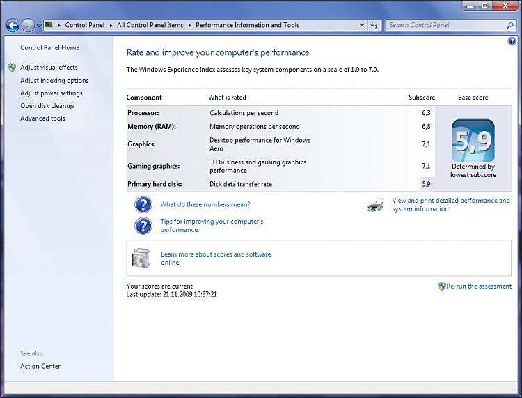Select the Gaming graphics row label
The image size is (522, 398).
pos(154,166)
